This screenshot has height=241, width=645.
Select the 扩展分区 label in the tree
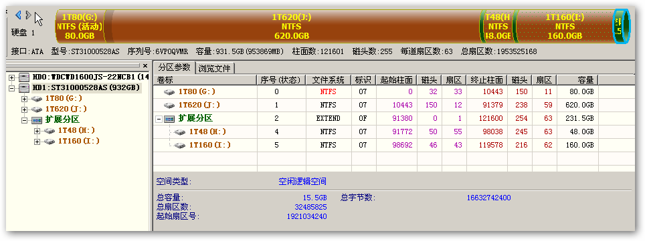[x=62, y=120]
